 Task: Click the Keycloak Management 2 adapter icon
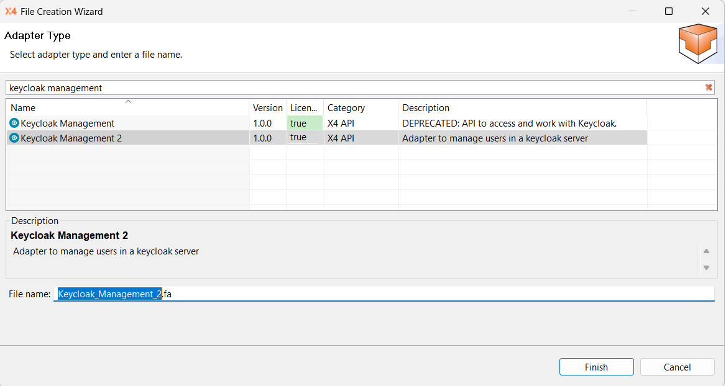[x=14, y=138]
